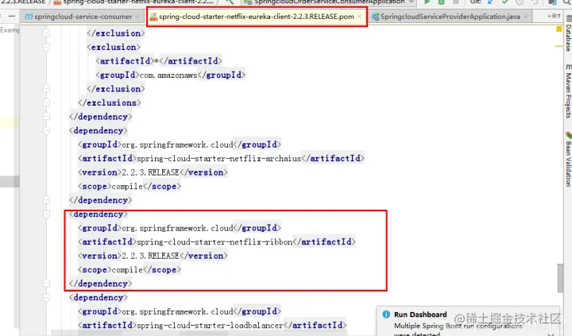Click the Build project hammer icon
This screenshot has width=572, height=336.
point(230,2)
